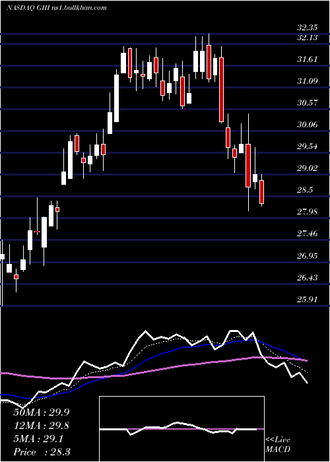Click the 28.5 price axis label
Image resolution: width=330 pixels, height=462 pixels.
point(305,190)
